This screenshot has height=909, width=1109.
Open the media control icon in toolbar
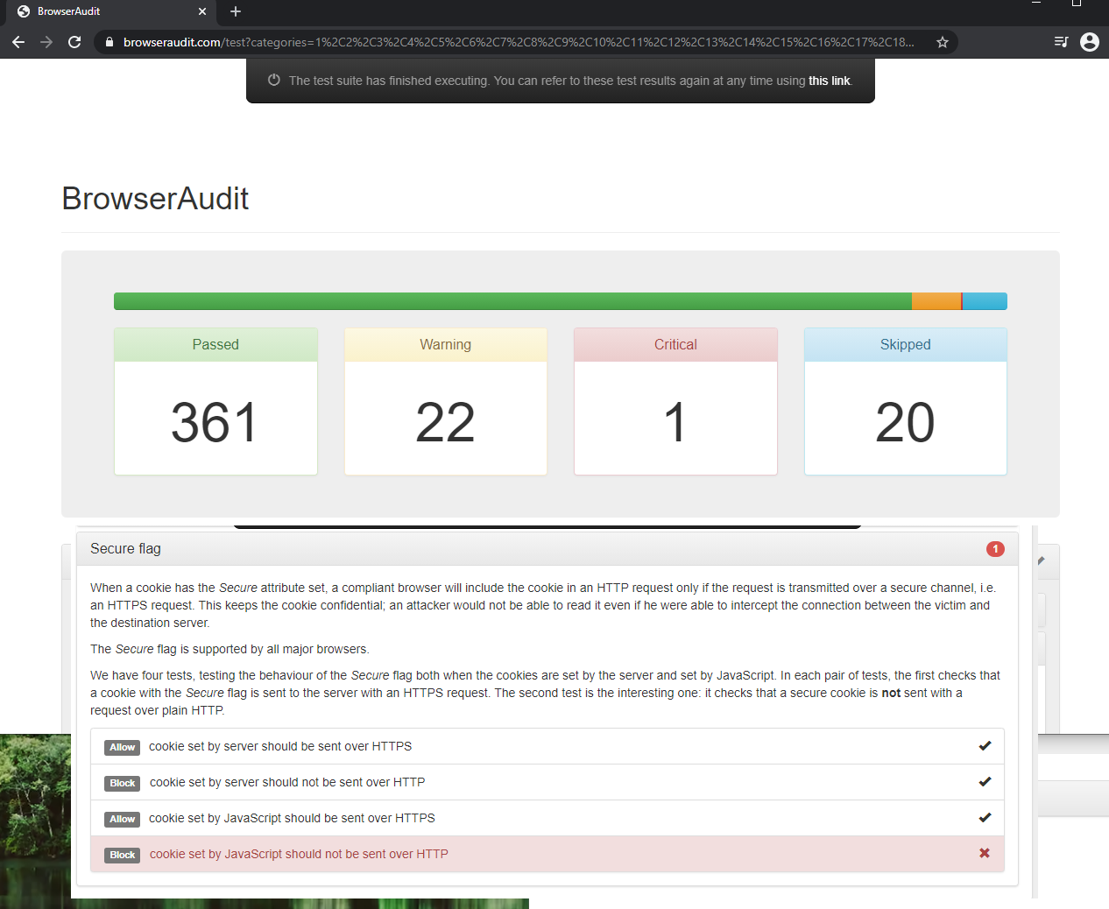point(1061,42)
